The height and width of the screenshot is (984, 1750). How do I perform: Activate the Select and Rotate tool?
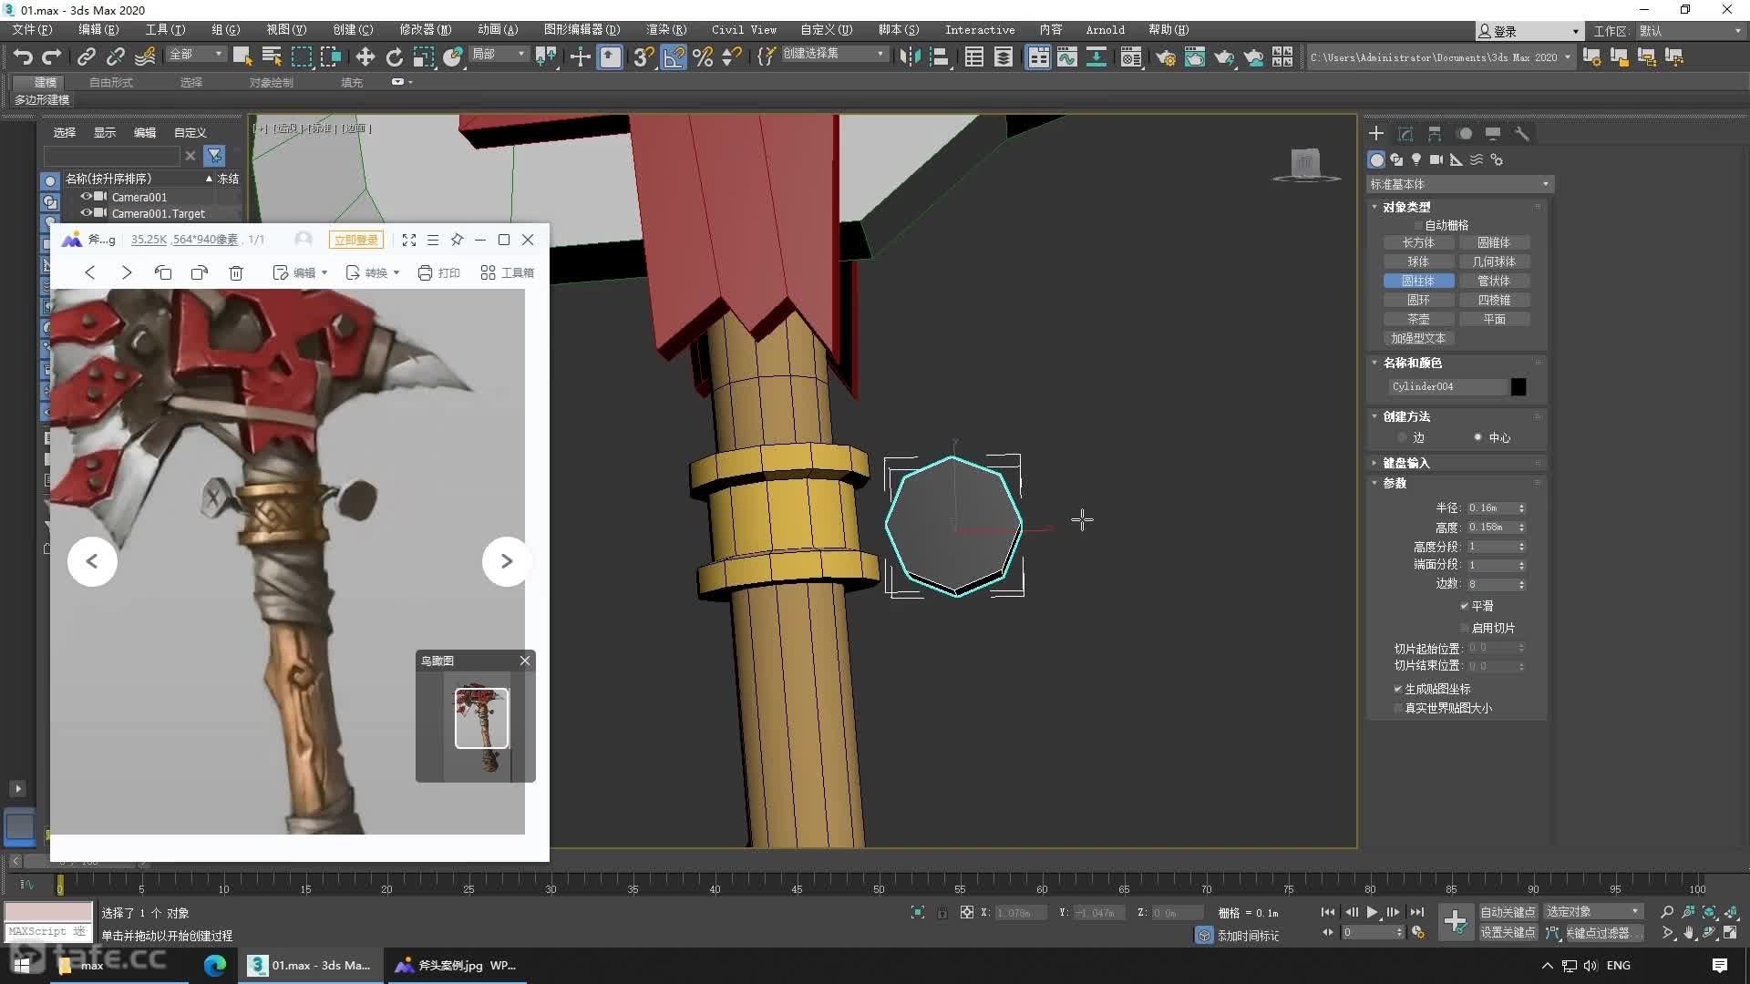click(394, 56)
